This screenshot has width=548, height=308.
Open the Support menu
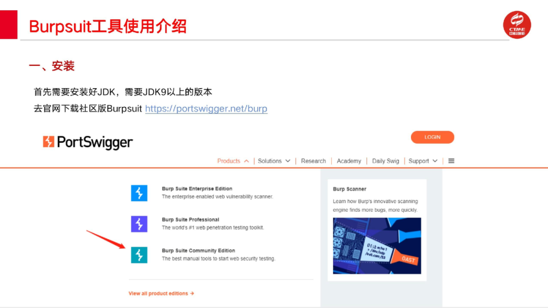[418, 161]
